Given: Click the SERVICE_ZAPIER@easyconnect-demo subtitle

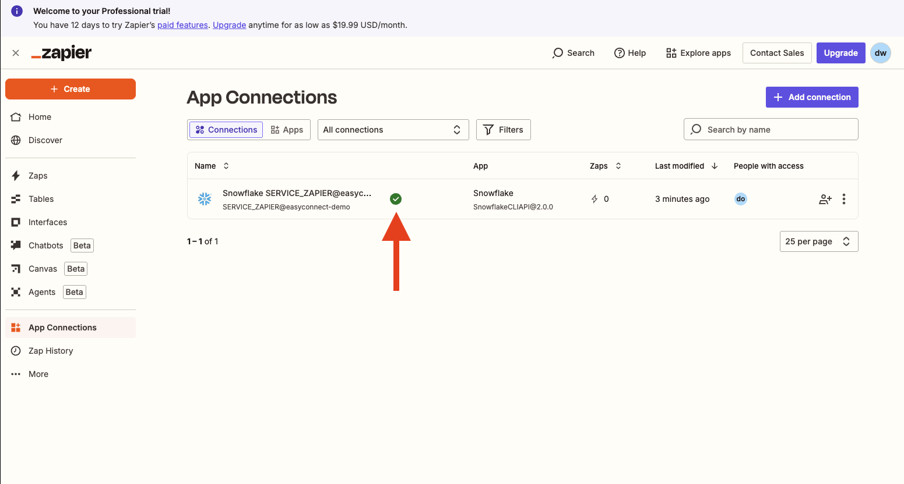Looking at the screenshot, I should point(286,207).
